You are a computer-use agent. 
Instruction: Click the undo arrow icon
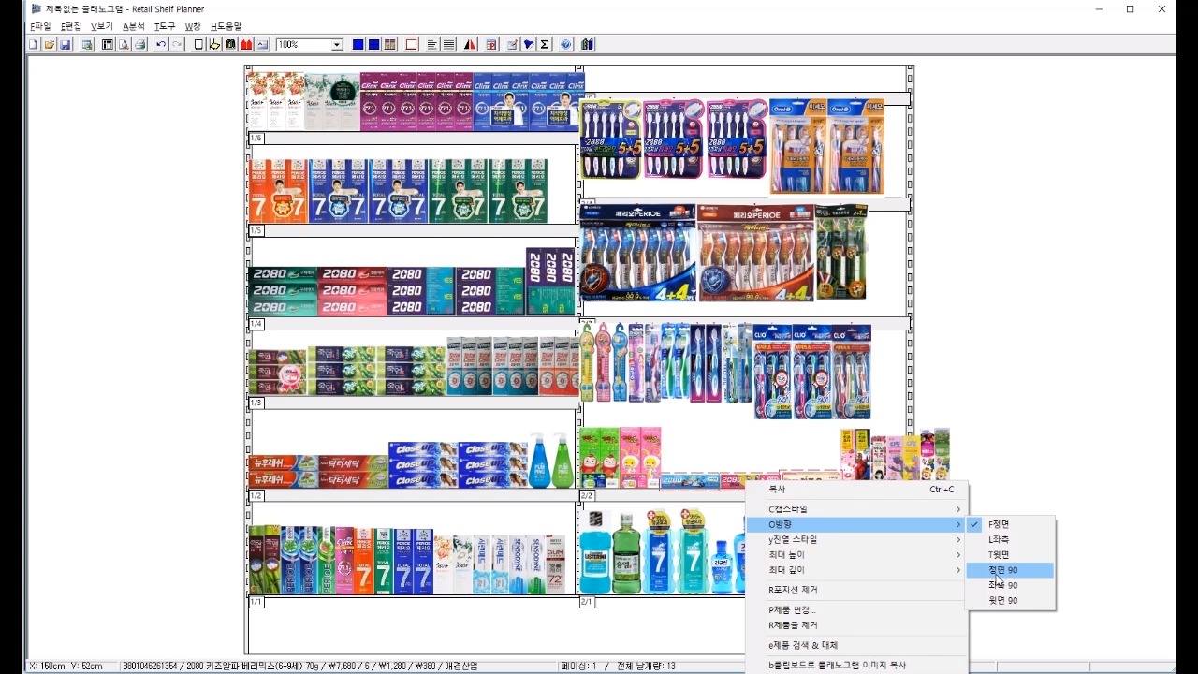(161, 44)
